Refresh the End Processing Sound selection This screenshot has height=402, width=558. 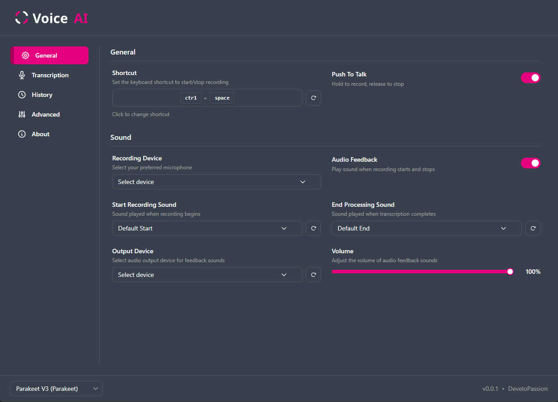click(x=533, y=228)
